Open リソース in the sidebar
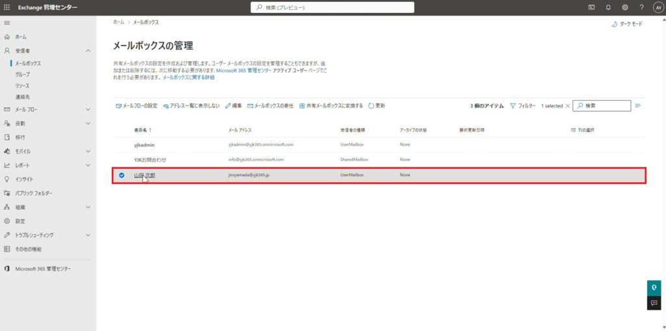 click(x=22, y=86)
